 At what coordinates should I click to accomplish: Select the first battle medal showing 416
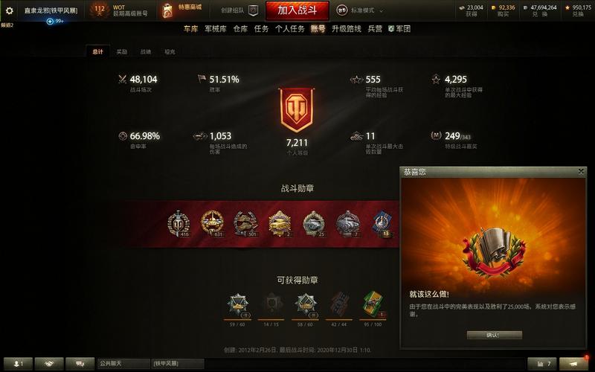178,224
